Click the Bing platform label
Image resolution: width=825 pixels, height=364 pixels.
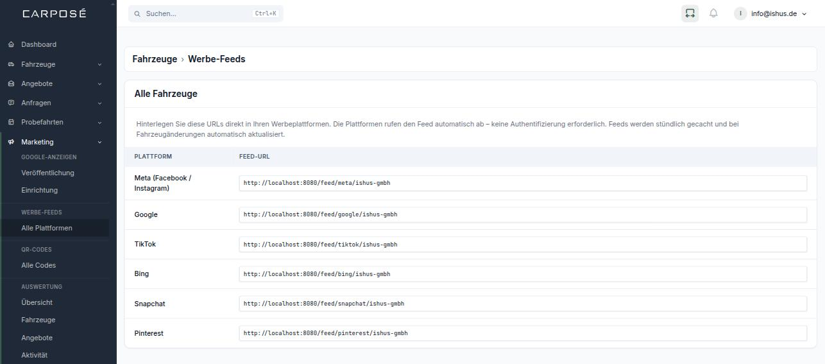click(x=141, y=273)
